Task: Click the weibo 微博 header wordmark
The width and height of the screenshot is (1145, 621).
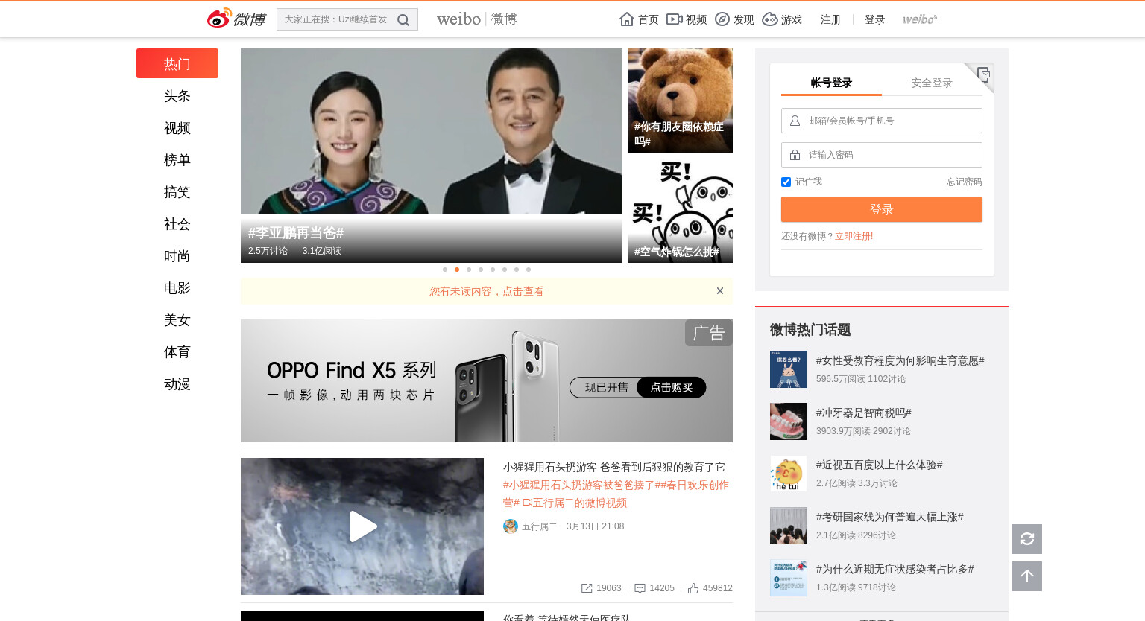Action: [x=477, y=19]
